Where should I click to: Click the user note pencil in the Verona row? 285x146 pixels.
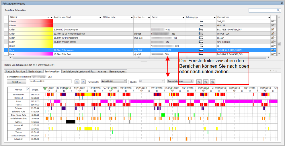(132, 50)
